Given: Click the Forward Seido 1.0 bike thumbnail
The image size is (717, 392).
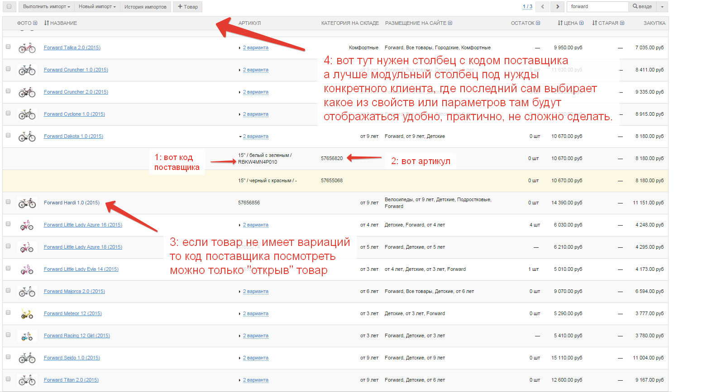Looking at the screenshot, I should click(x=27, y=358).
